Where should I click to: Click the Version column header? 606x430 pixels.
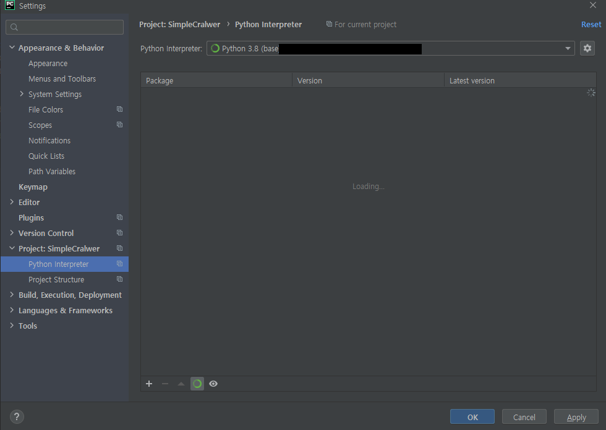tap(368, 80)
